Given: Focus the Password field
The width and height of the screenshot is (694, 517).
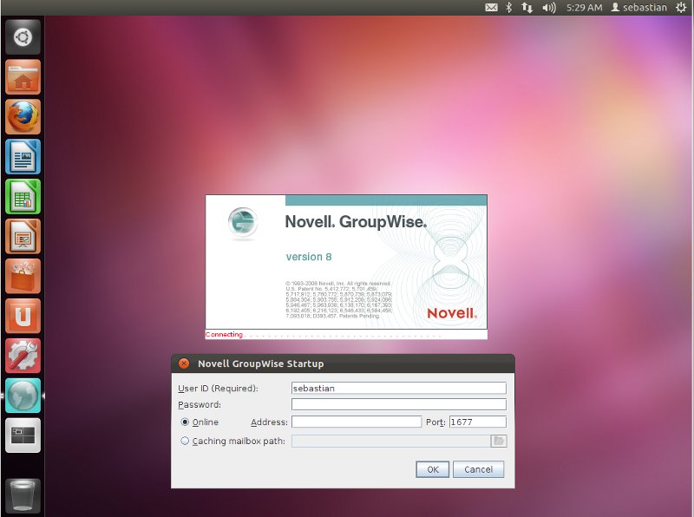Looking at the screenshot, I should (399, 404).
